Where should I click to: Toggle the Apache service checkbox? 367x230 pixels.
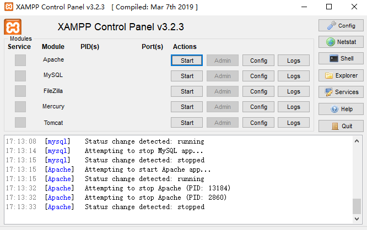tap(20, 61)
